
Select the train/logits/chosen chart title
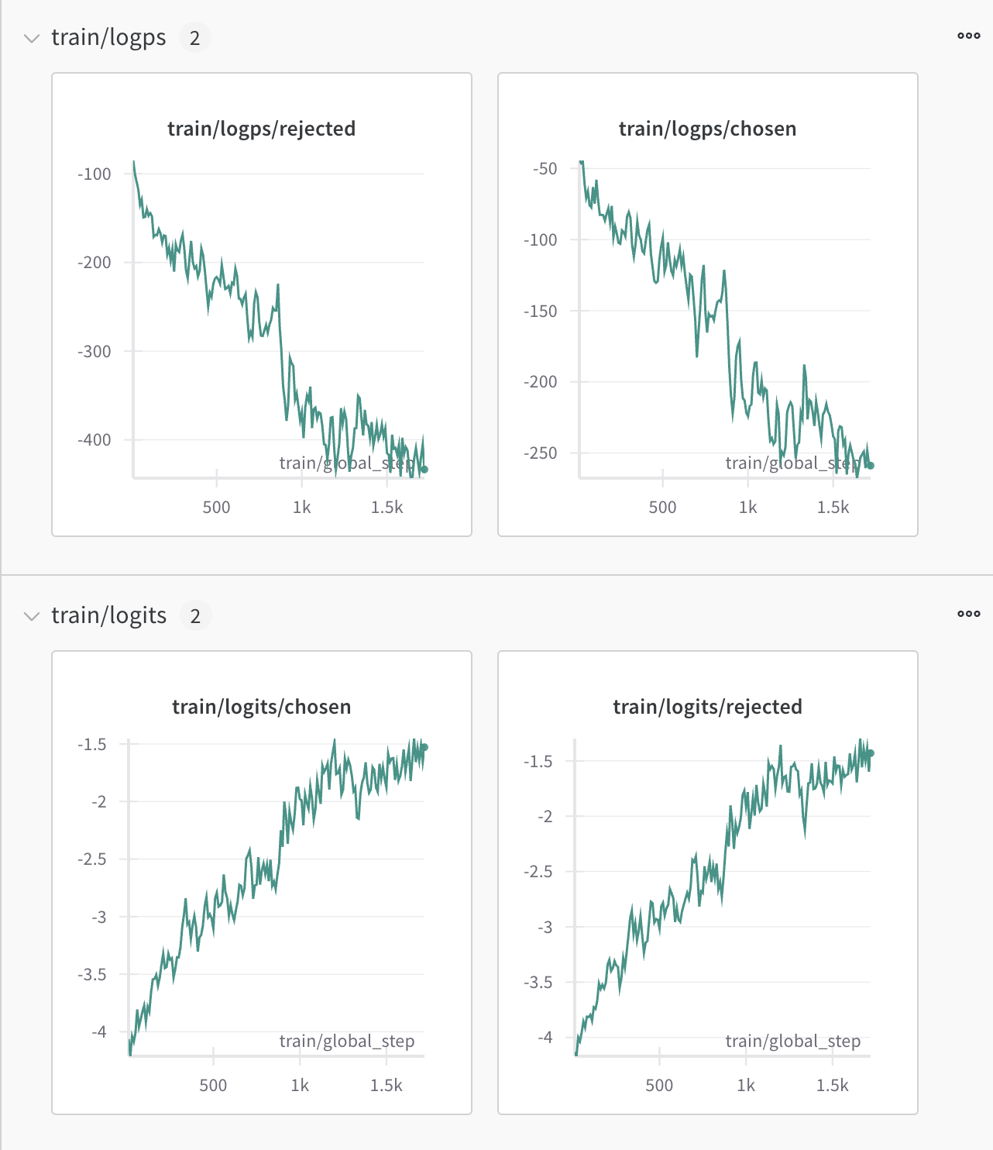[x=262, y=707]
